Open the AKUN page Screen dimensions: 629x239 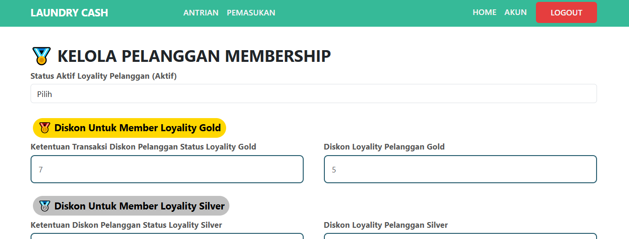point(516,12)
